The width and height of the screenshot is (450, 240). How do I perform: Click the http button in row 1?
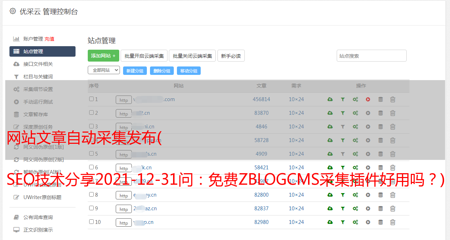click(124, 100)
